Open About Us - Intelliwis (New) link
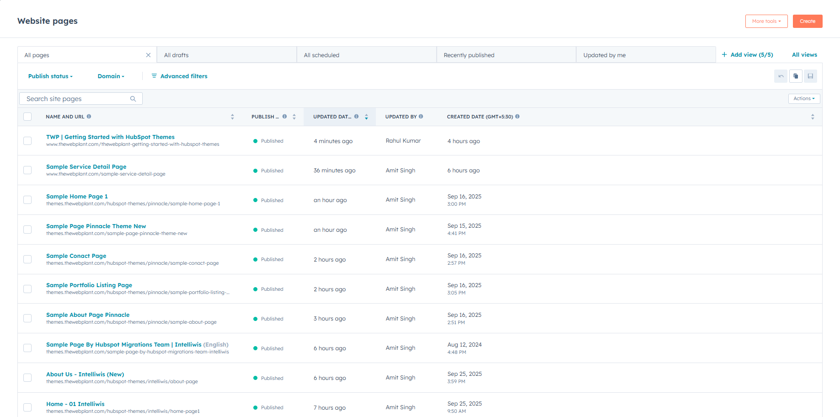Screen dimensions: 840x417 pos(85,374)
